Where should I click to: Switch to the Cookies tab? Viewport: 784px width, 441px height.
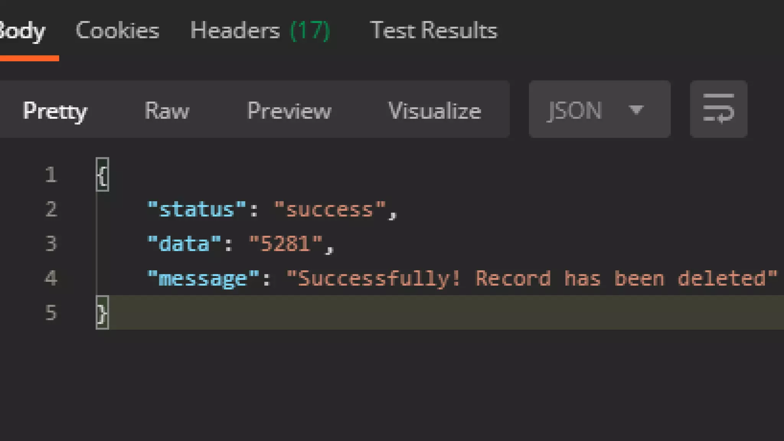[118, 30]
